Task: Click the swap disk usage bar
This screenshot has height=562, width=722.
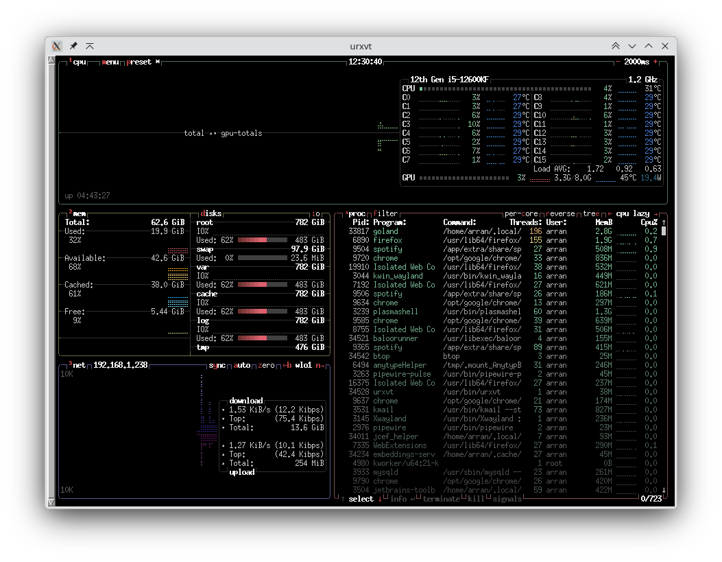Action: click(263, 258)
